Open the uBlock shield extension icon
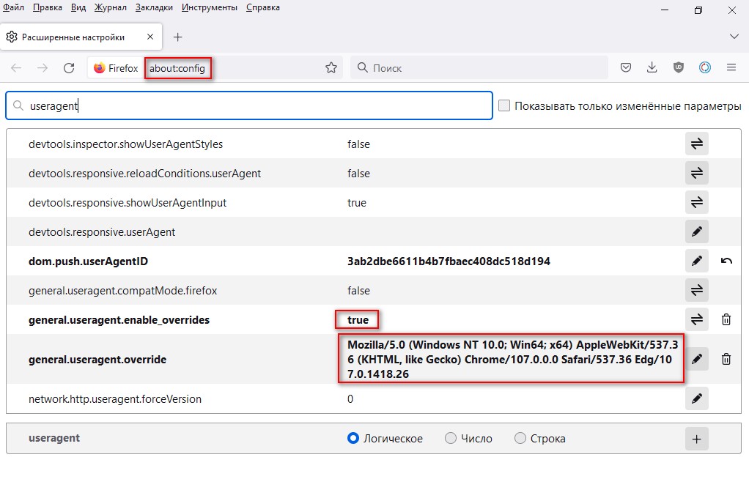This screenshot has width=749, height=490. tap(679, 67)
